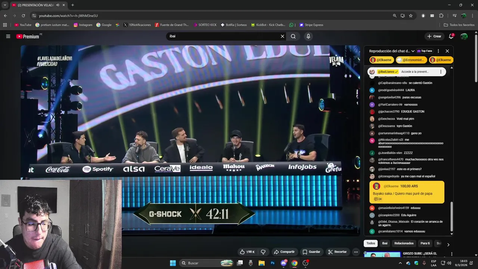Open YouTube notifications bell
This screenshot has width=478, height=269.
451,36
